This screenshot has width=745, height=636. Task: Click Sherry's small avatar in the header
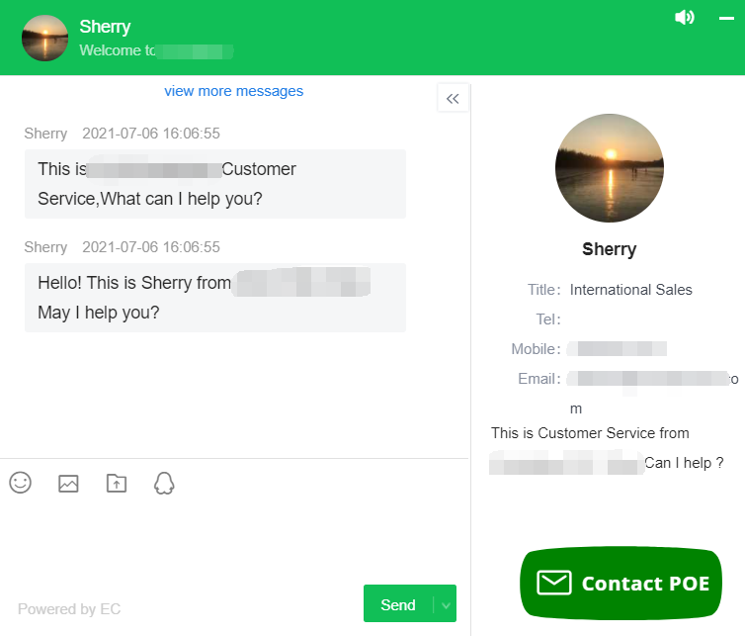point(44,38)
